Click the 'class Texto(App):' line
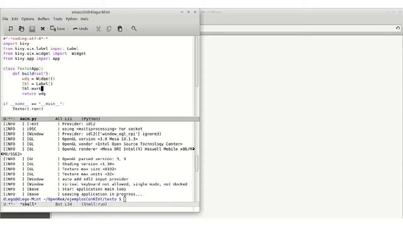 coord(23,69)
